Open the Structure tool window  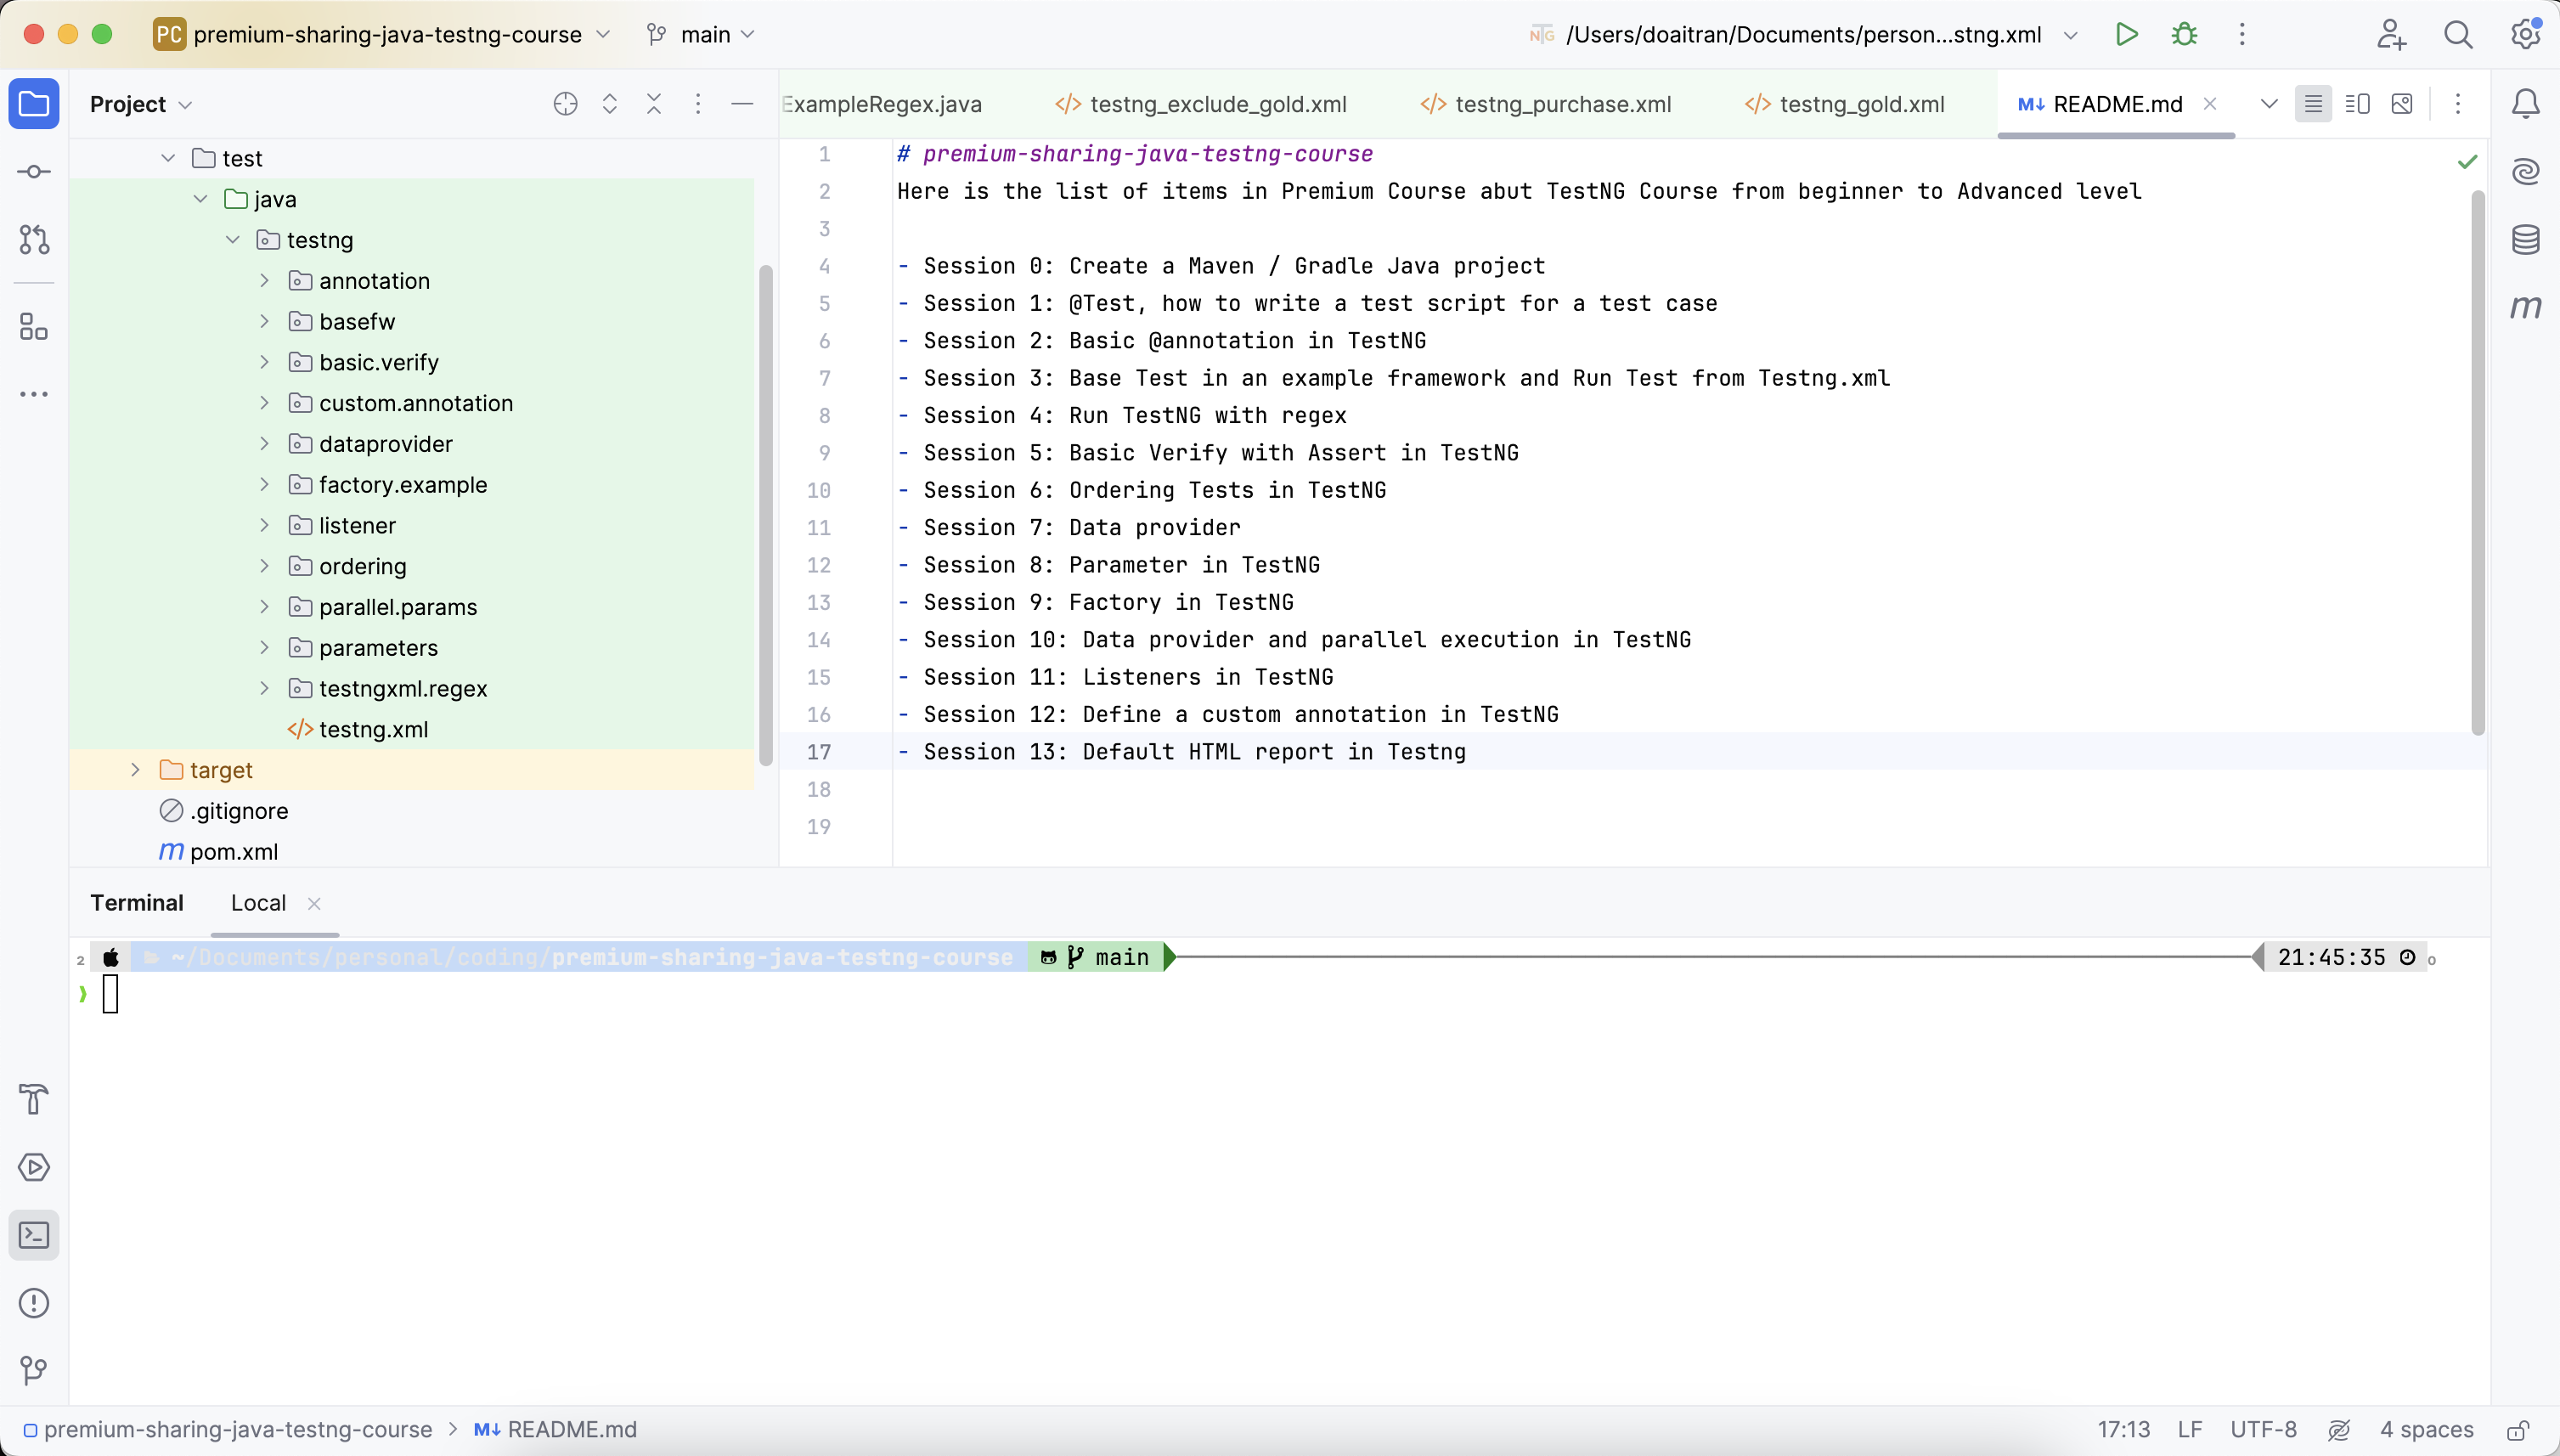(34, 327)
